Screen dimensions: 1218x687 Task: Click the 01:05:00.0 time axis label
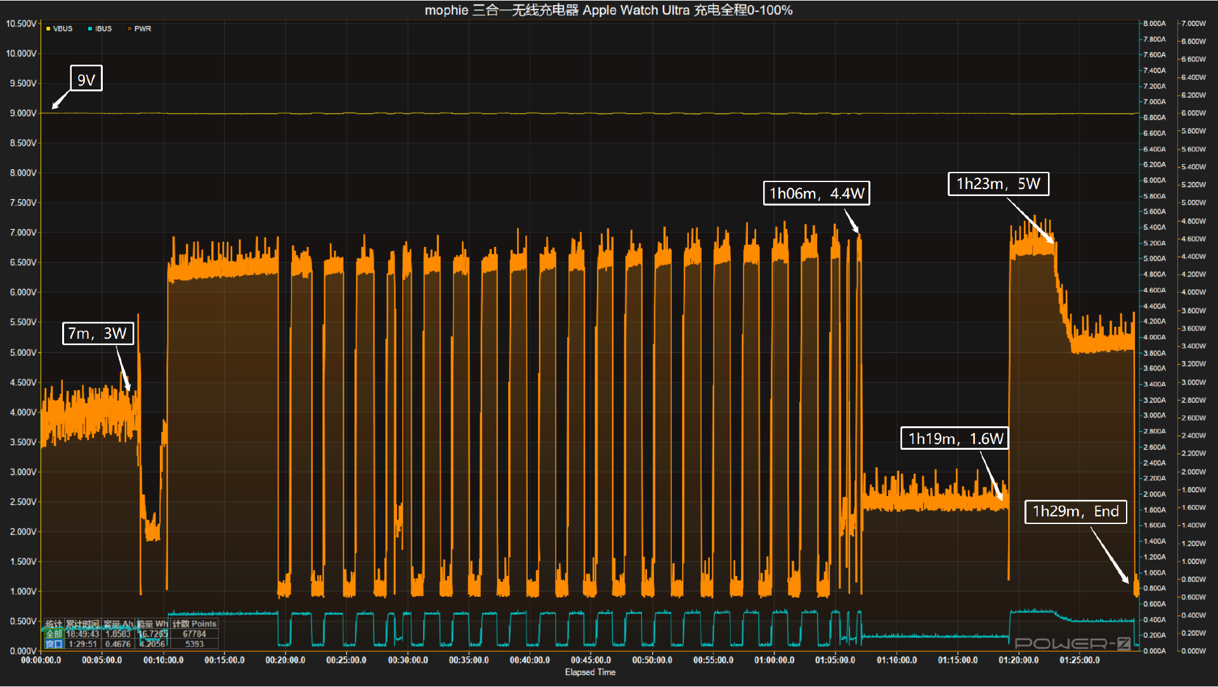click(x=835, y=660)
